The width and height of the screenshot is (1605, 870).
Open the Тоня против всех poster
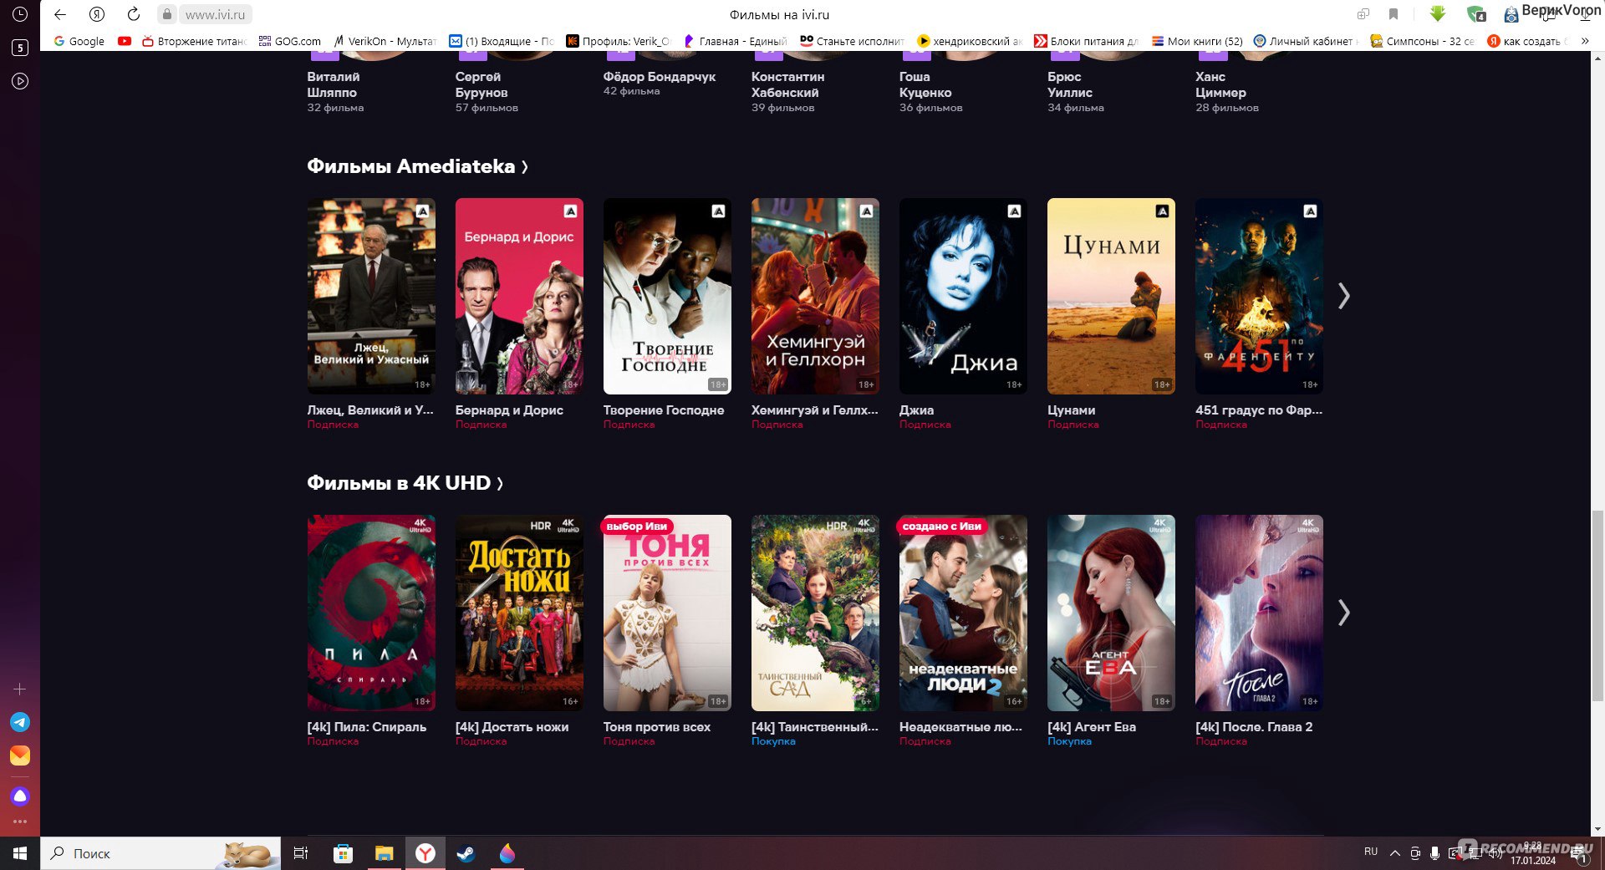point(667,613)
